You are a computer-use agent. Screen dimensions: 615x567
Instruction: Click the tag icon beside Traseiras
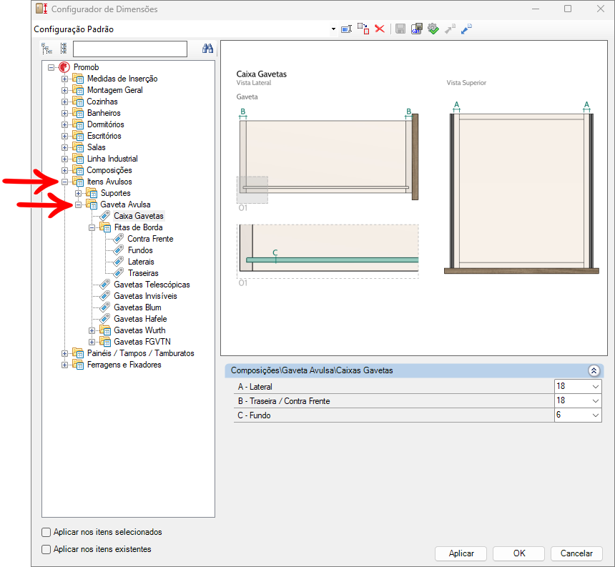click(x=119, y=273)
